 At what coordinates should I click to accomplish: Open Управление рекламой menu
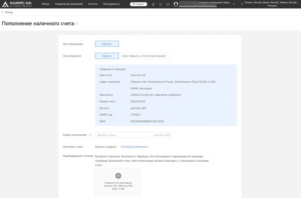click(x=69, y=4)
